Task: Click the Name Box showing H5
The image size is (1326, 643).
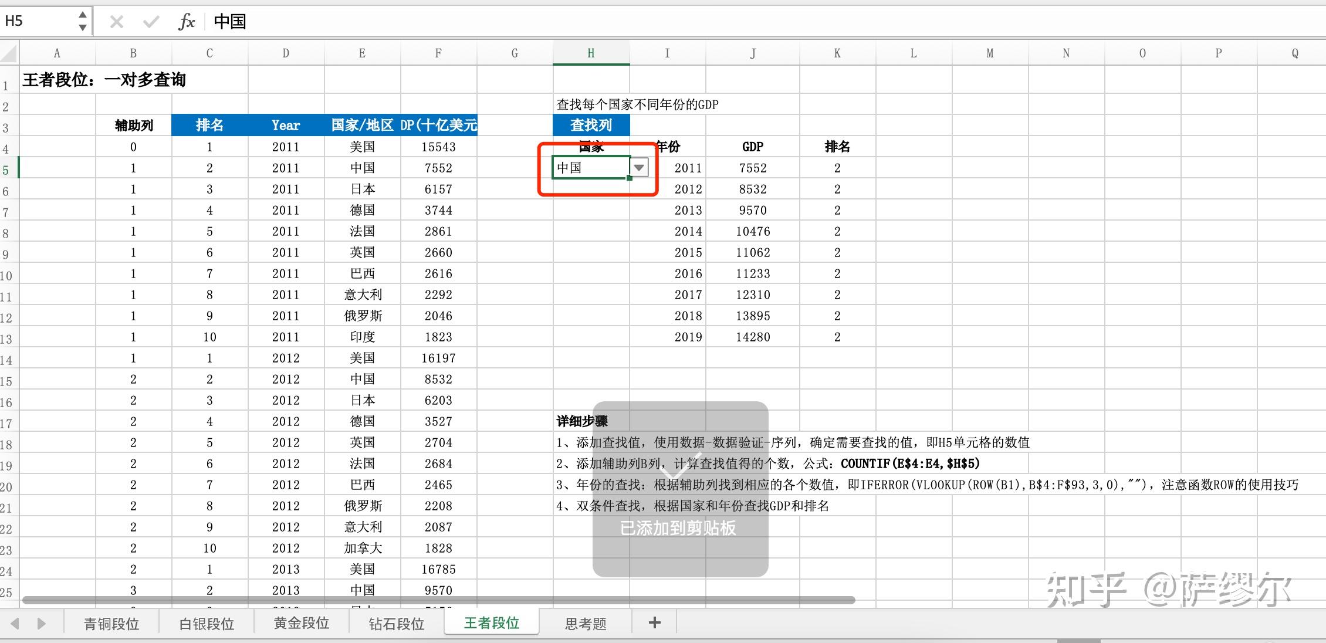Action: pyautogui.click(x=39, y=21)
